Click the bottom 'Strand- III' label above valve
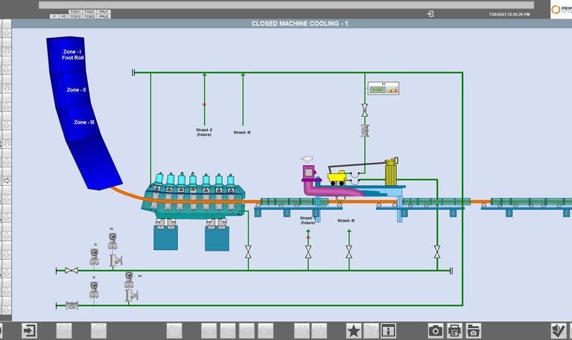The height and width of the screenshot is (340, 572). [x=346, y=220]
